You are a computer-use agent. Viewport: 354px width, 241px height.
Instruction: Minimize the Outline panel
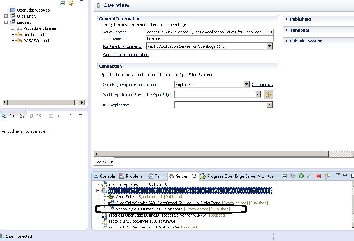72,115
